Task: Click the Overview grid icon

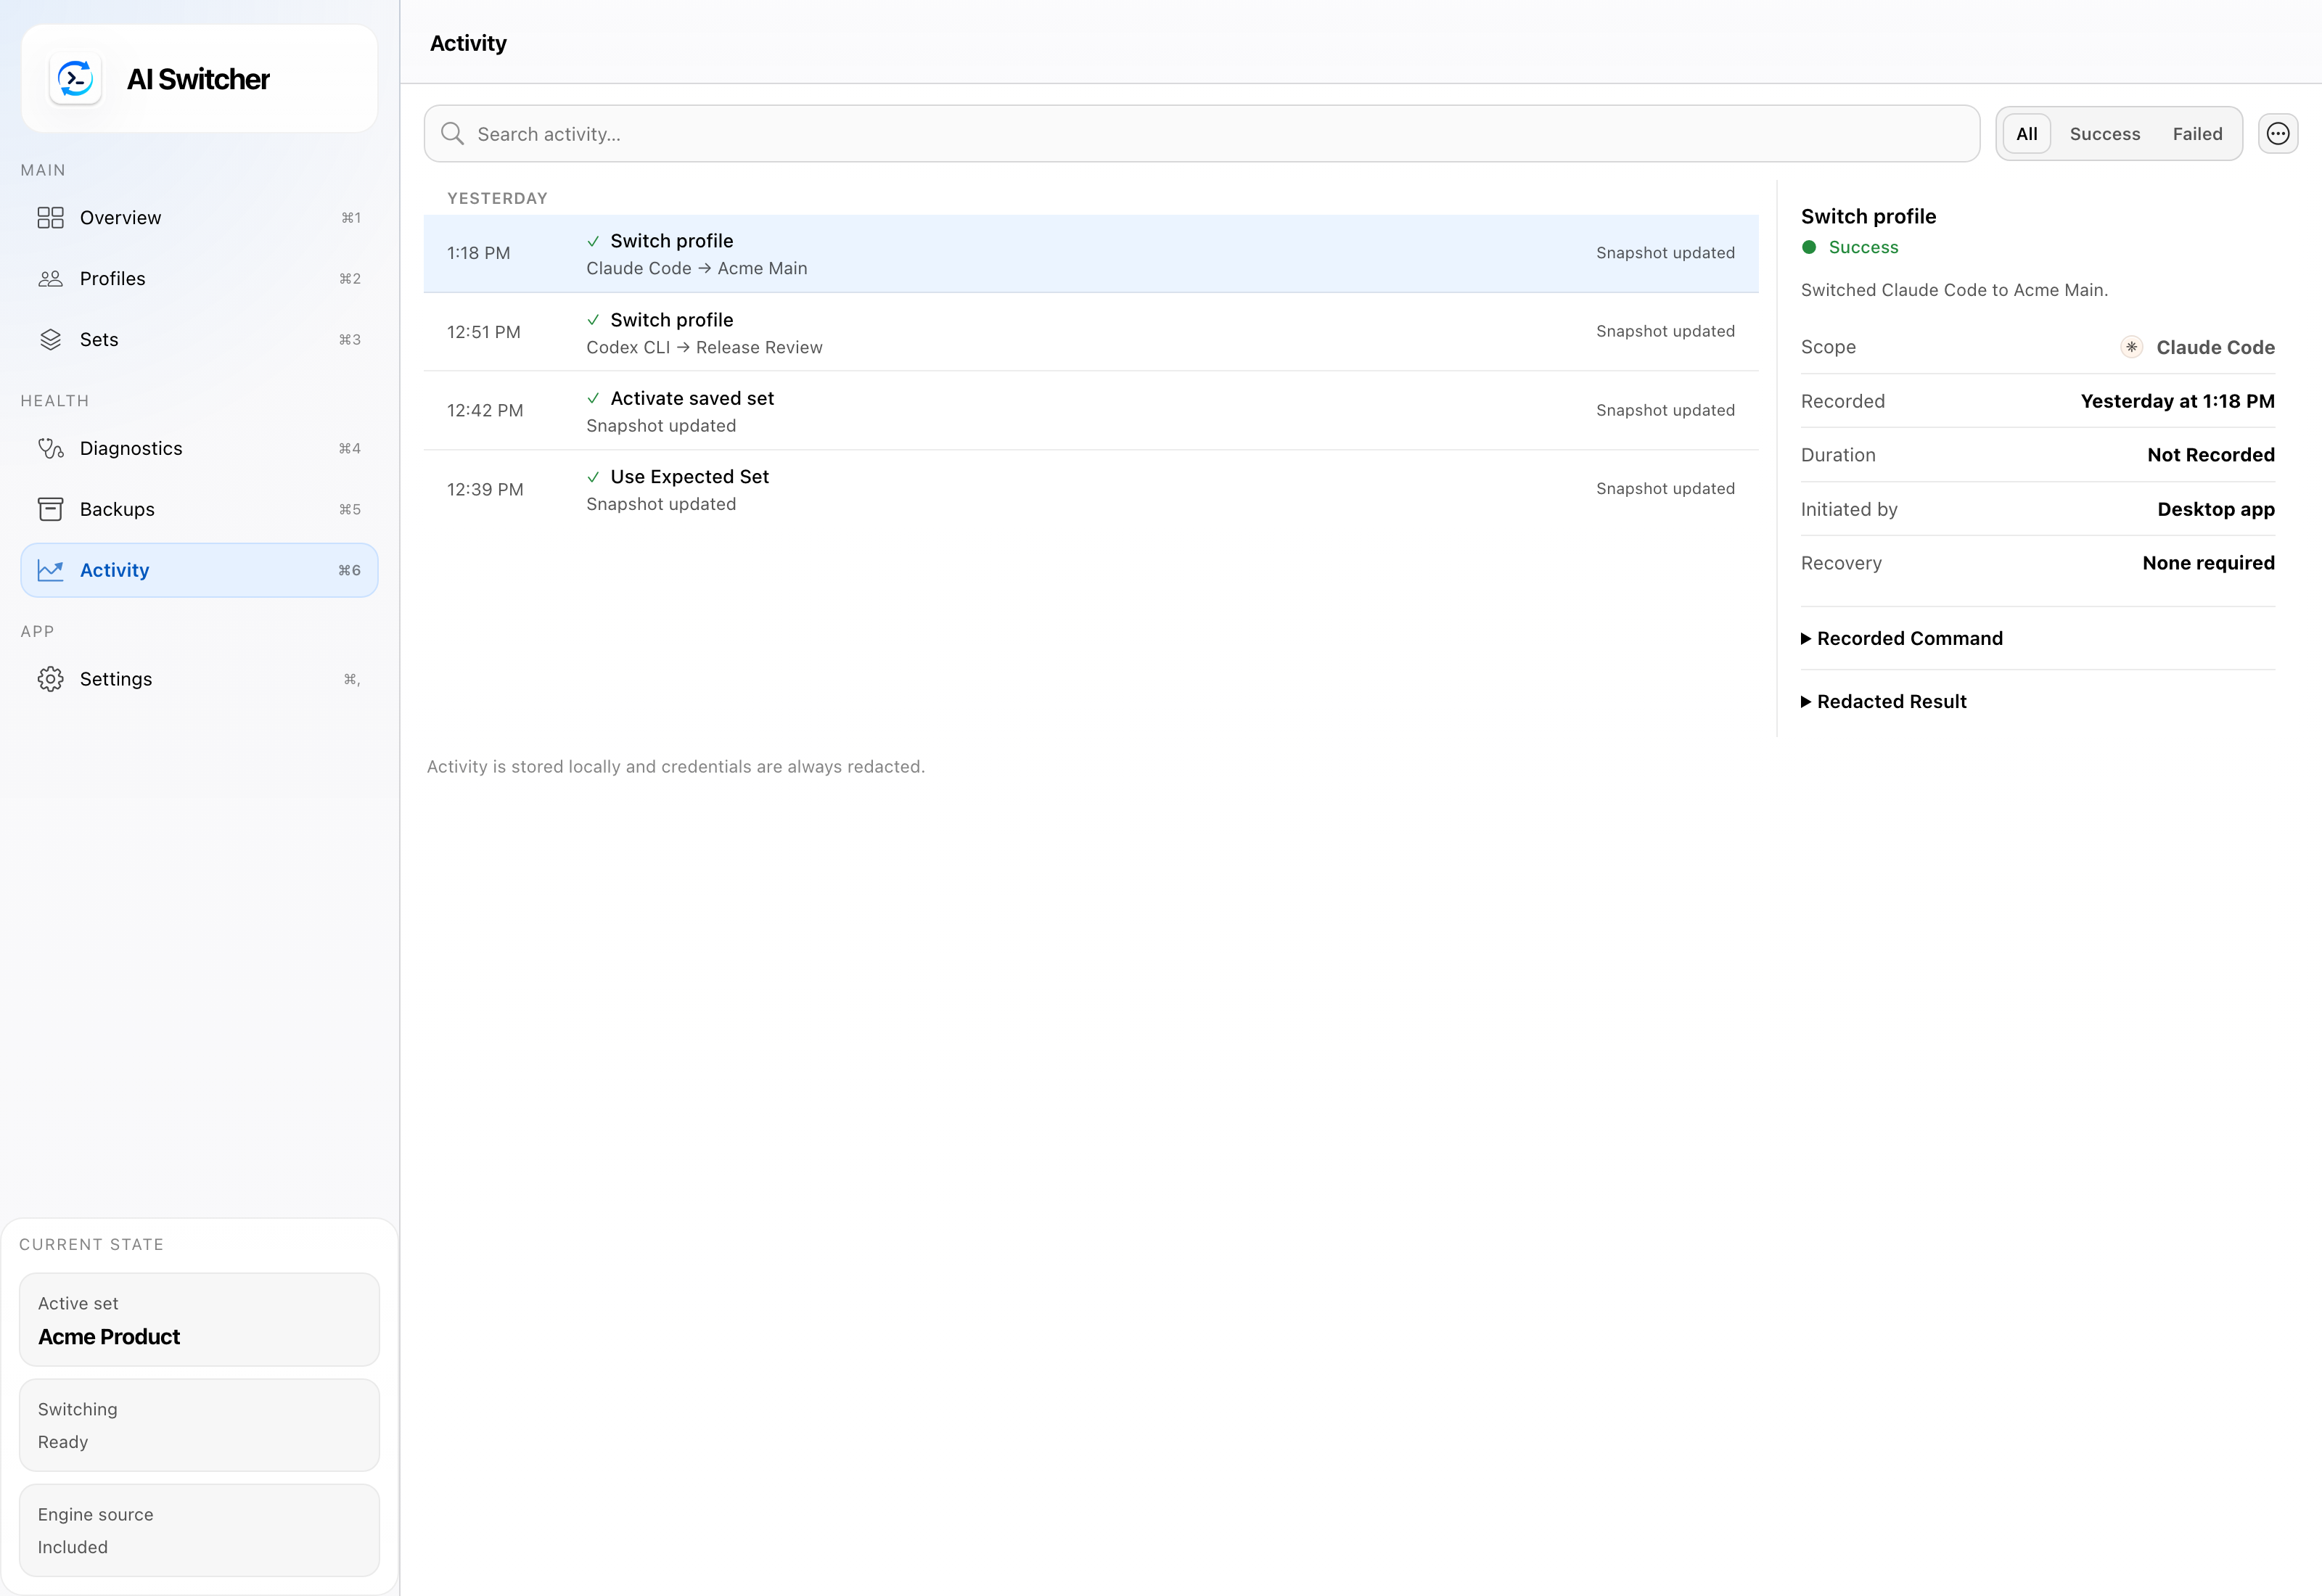Action: point(50,218)
